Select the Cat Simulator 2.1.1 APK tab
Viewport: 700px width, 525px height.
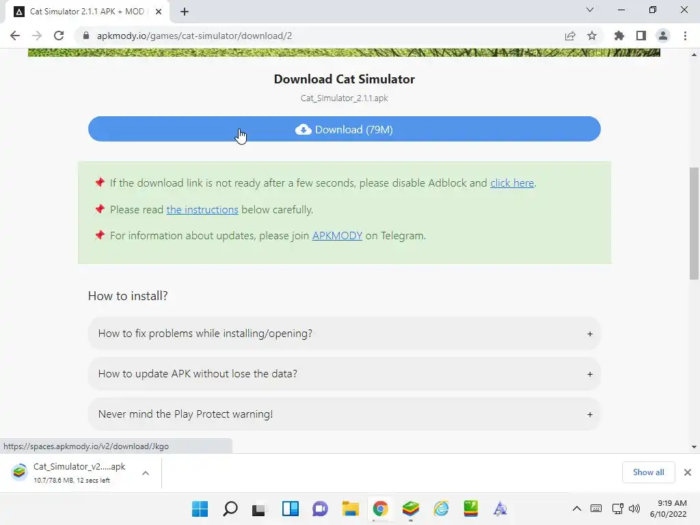[87, 12]
